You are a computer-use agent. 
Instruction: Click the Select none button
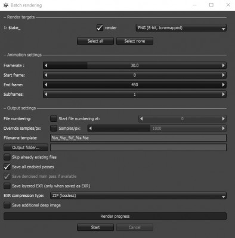135,41
